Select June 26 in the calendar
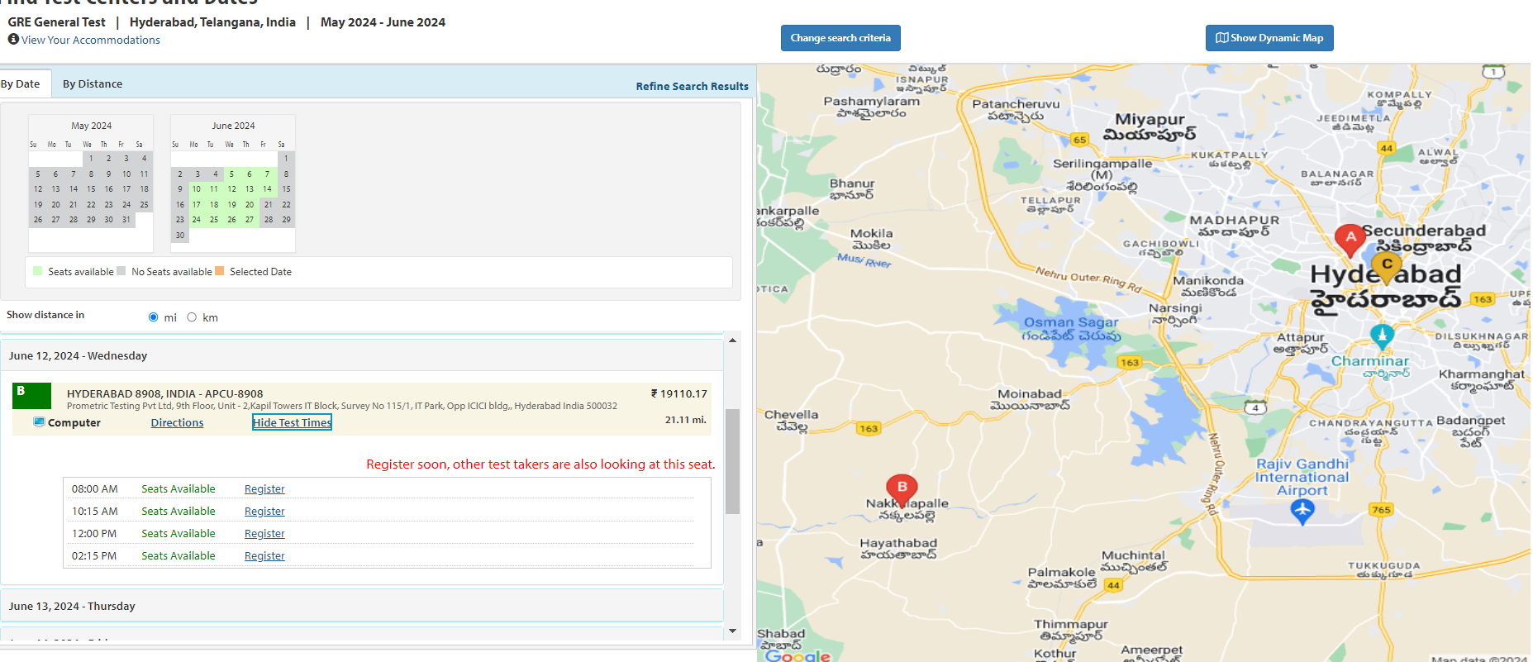This screenshot has height=662, width=1533. point(231,220)
